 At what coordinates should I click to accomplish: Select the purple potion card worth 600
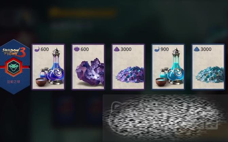pos(48,67)
